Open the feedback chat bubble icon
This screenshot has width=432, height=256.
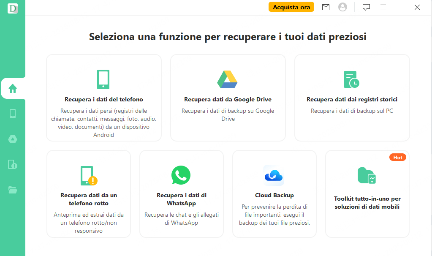[366, 7]
